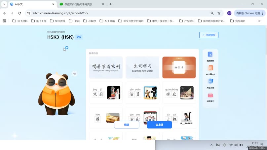This screenshot has width=267, height=150.
Task: Click 更改 next to HSK3 course
Action: pos(79,37)
